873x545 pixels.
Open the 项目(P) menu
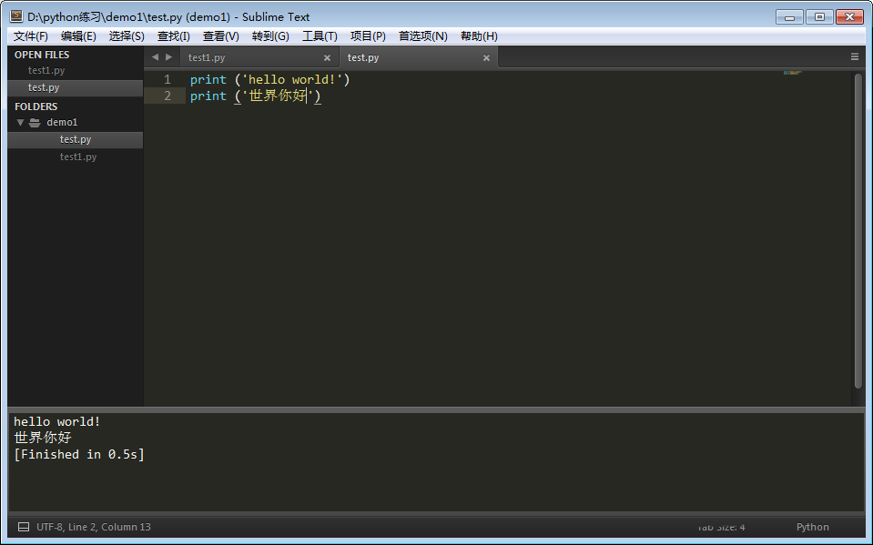pos(368,36)
